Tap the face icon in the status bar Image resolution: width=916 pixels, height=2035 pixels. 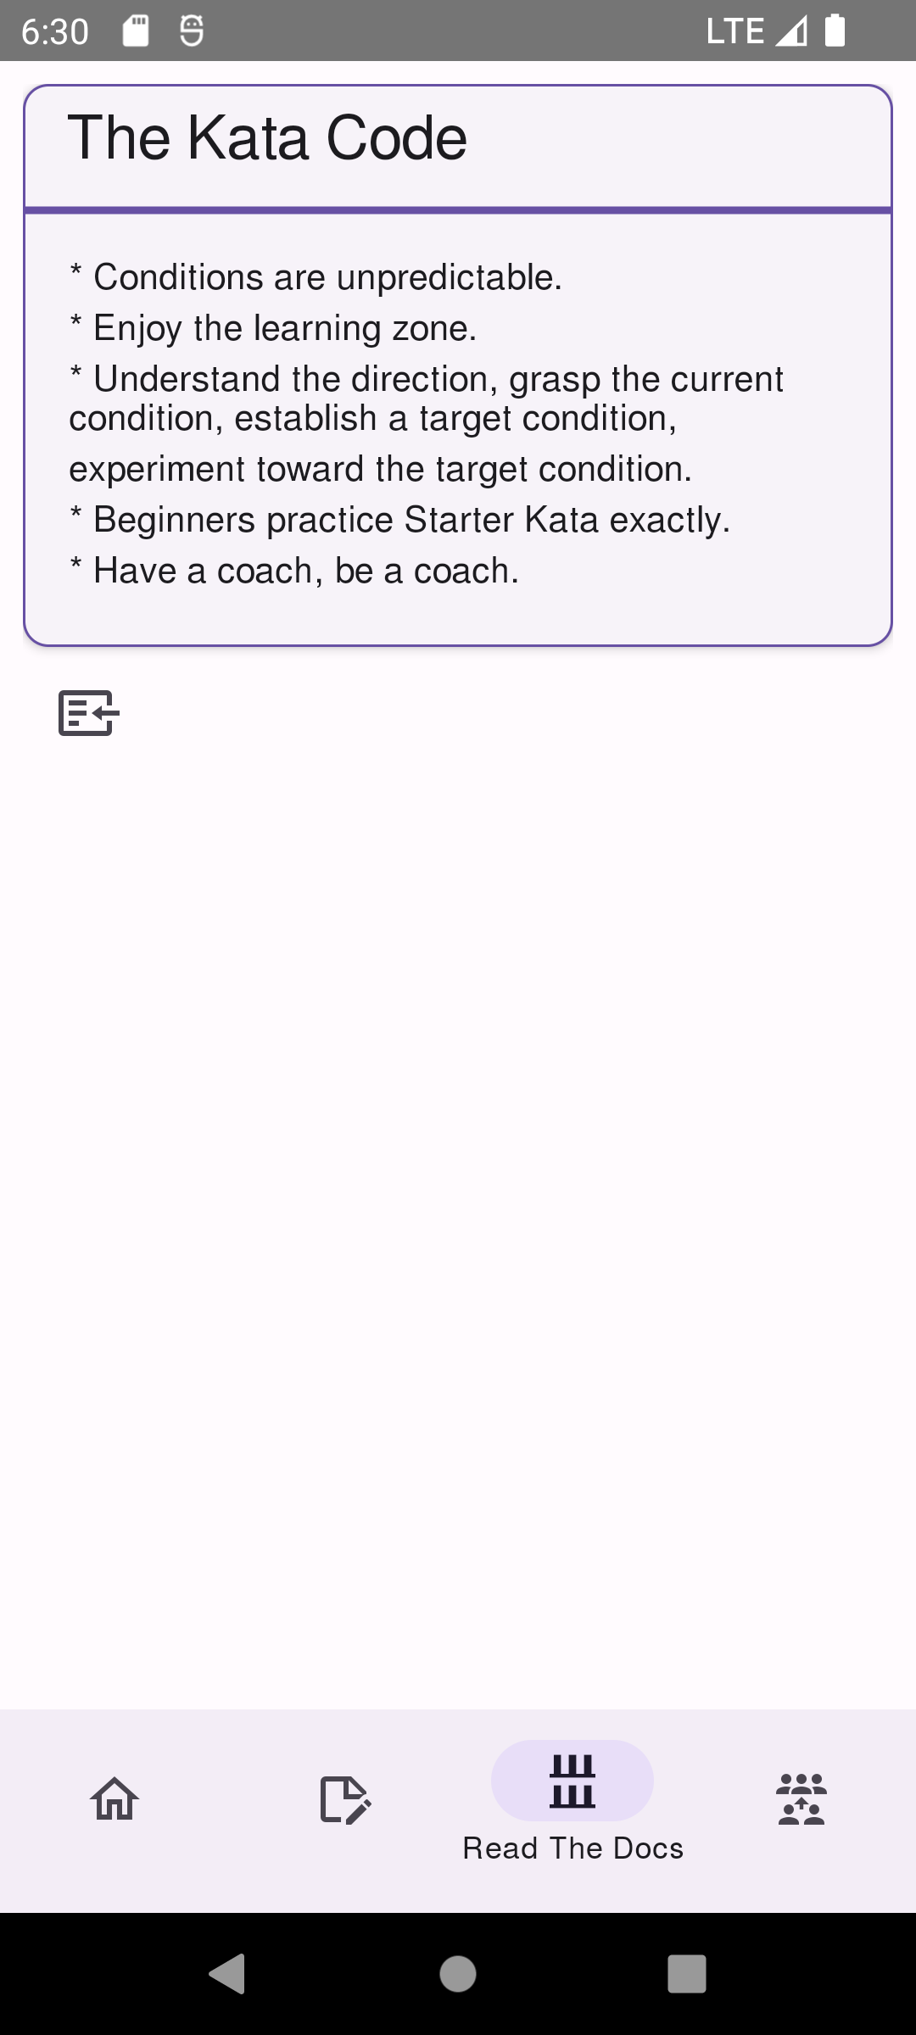point(192,31)
